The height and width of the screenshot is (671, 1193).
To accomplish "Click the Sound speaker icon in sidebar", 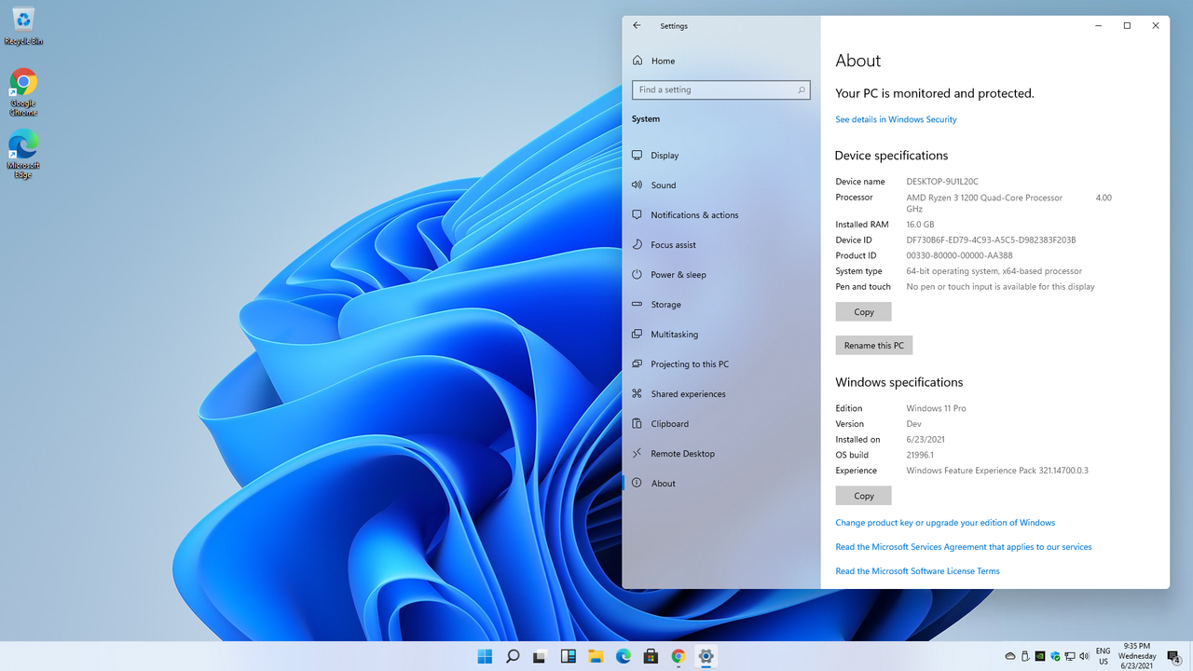I will (637, 185).
